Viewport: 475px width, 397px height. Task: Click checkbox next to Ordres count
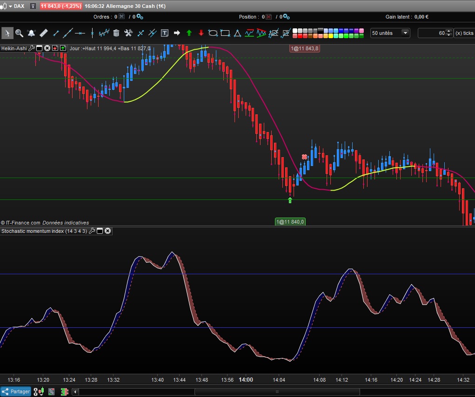point(122,17)
